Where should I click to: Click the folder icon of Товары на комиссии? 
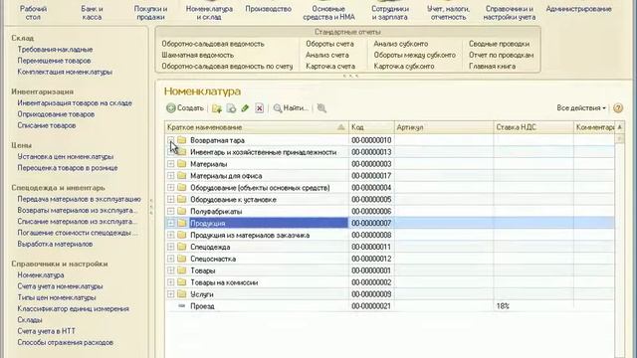pos(181,282)
